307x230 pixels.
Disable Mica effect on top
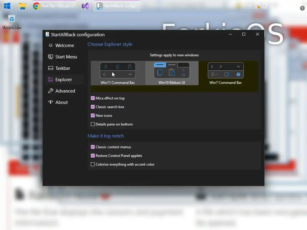tap(93, 98)
